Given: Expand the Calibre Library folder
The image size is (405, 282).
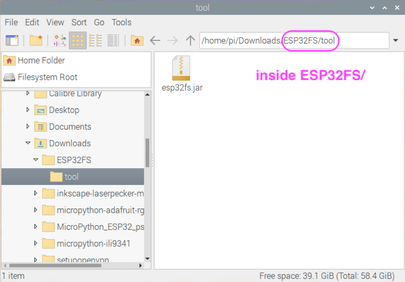Looking at the screenshot, I should coord(28,93).
